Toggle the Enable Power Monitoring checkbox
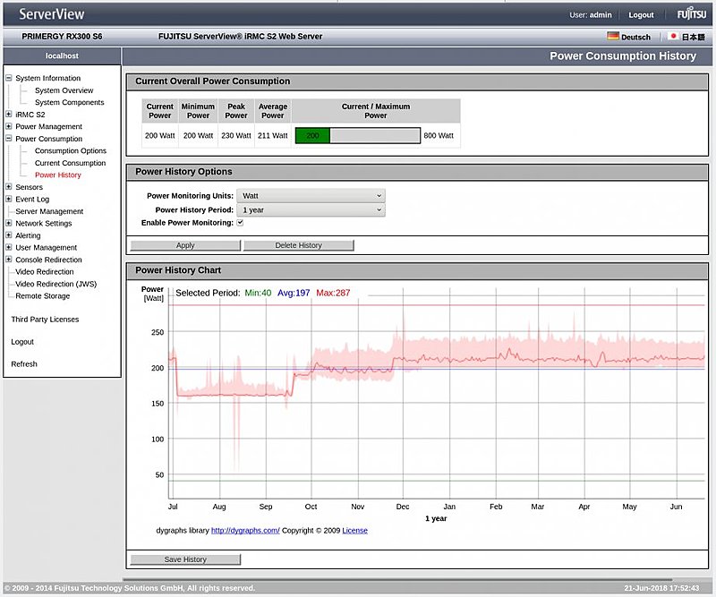 point(240,223)
